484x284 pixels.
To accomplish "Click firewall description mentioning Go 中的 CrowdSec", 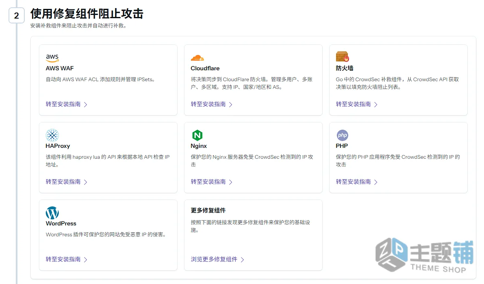I will [x=397, y=83].
